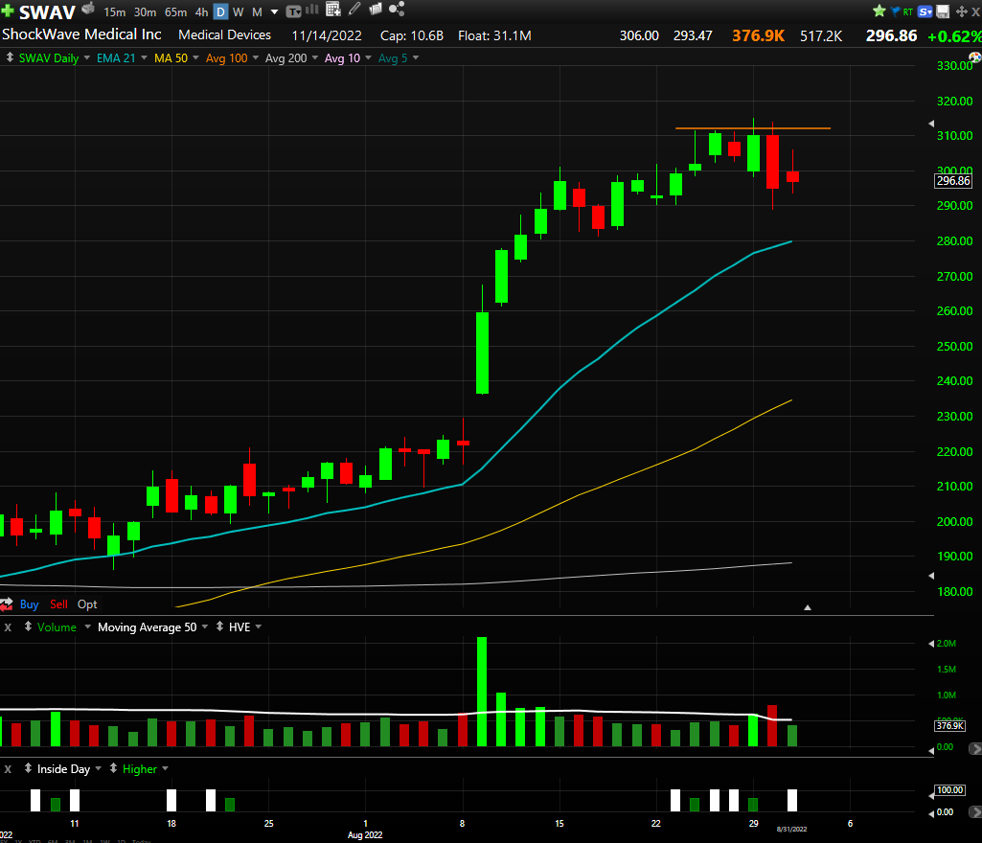Click the four-arrow move window icon

pyautogui.click(x=961, y=11)
